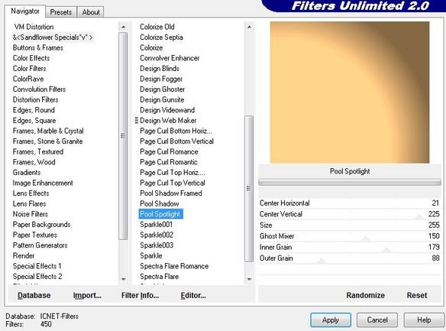The width and height of the screenshot is (446, 331).
Task: Choose Spectra Flare filter
Action: pos(160,277)
